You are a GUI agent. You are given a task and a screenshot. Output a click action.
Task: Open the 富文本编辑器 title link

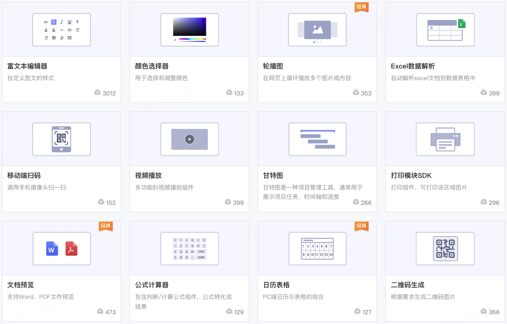(x=27, y=66)
